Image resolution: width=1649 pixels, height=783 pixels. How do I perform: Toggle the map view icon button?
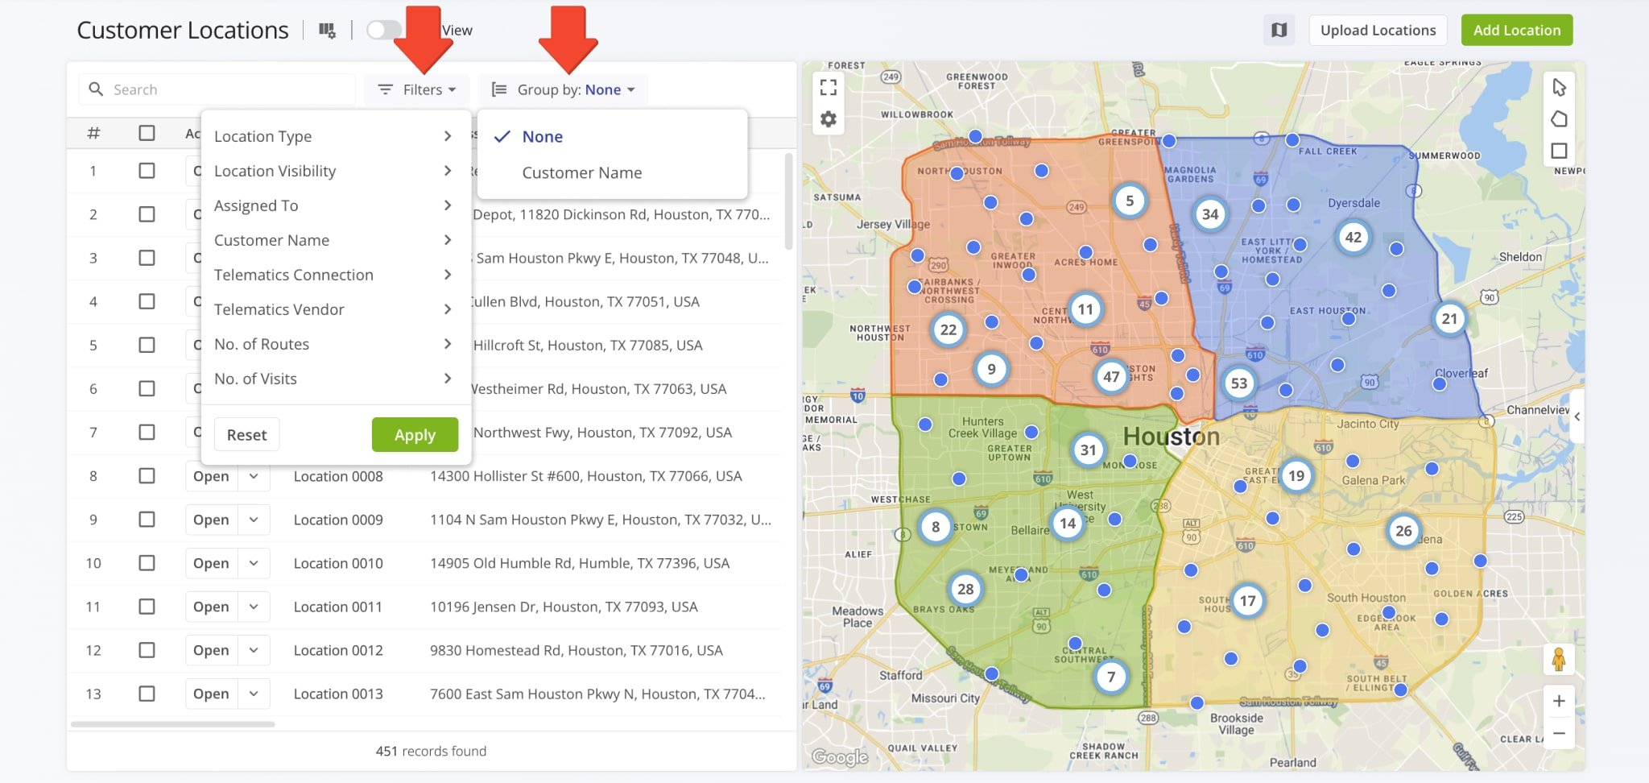[x=1279, y=30]
